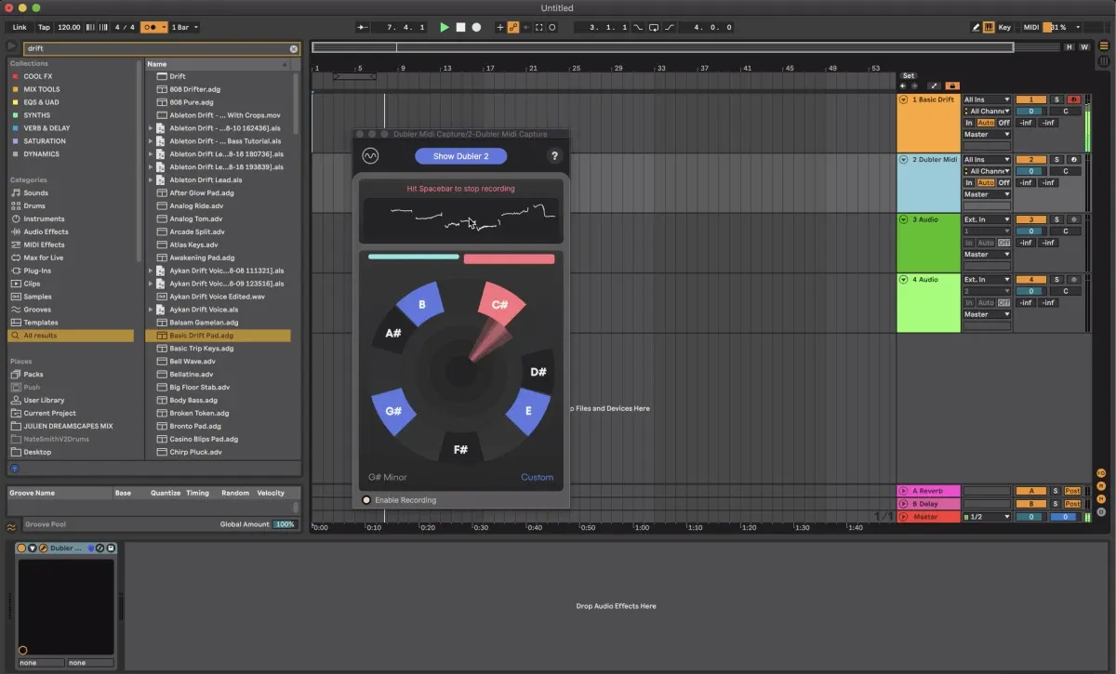The image size is (1116, 674).
Task: Click the Session Record circle icon
Action: point(552,27)
